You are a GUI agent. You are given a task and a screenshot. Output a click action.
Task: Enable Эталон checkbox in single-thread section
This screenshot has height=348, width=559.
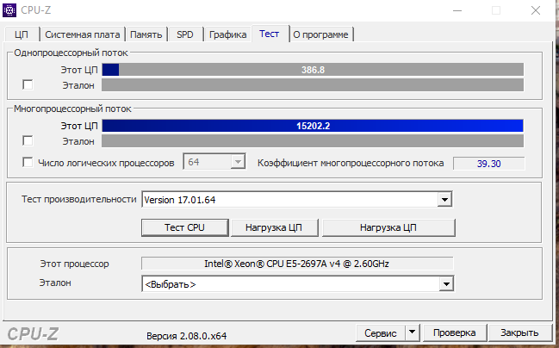(28, 85)
